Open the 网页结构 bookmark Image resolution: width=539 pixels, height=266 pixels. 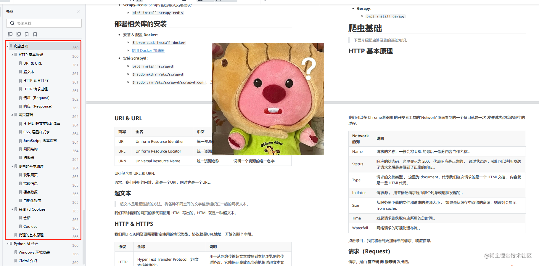pos(30,149)
